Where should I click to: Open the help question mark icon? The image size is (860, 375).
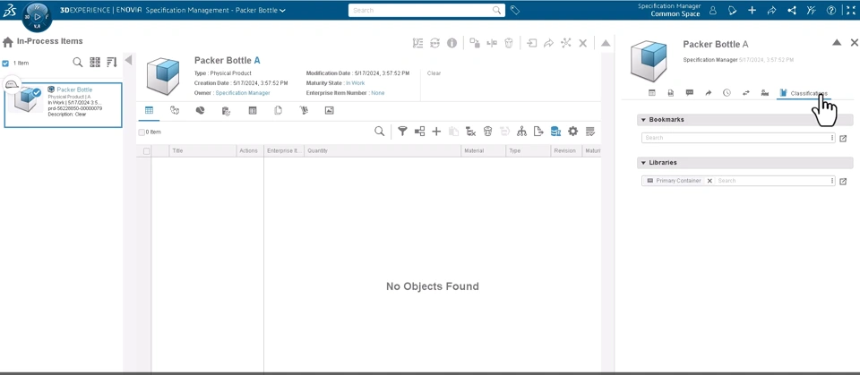tap(831, 10)
